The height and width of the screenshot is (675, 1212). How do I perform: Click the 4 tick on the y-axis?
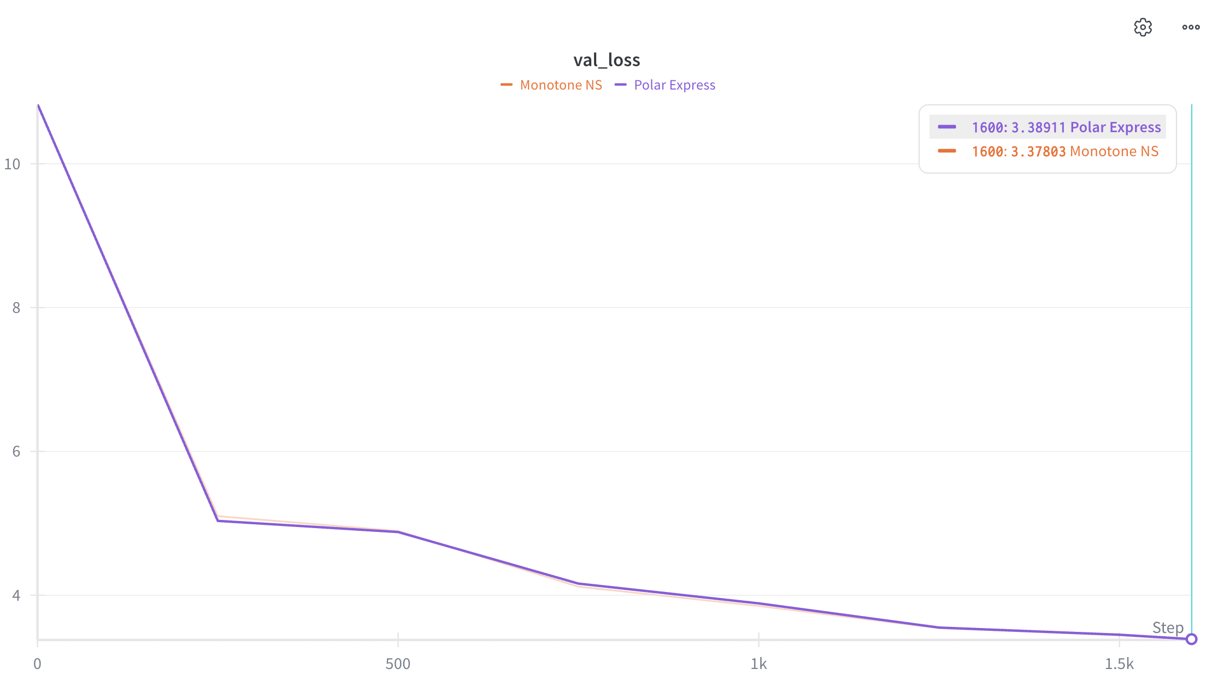pos(16,595)
